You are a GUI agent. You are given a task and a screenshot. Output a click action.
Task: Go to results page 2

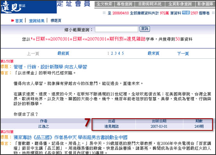coord(112,53)
